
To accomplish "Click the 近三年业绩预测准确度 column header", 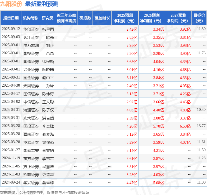I will pos(66,18).
